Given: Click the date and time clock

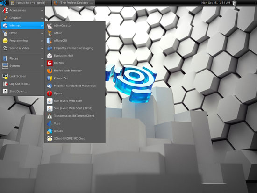Looking at the screenshot, I should (x=216, y=3).
